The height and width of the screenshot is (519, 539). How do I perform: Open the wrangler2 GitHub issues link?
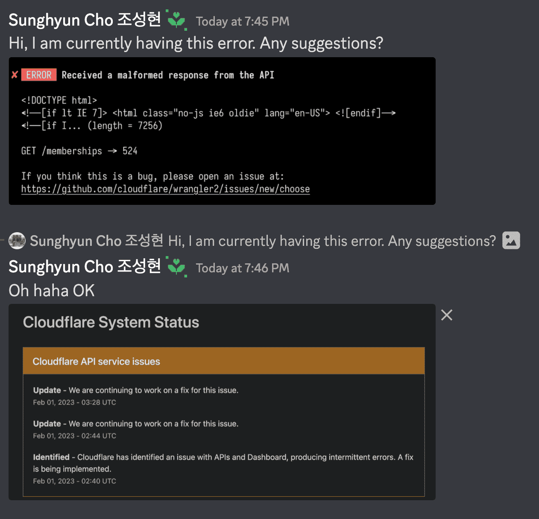[x=166, y=189]
